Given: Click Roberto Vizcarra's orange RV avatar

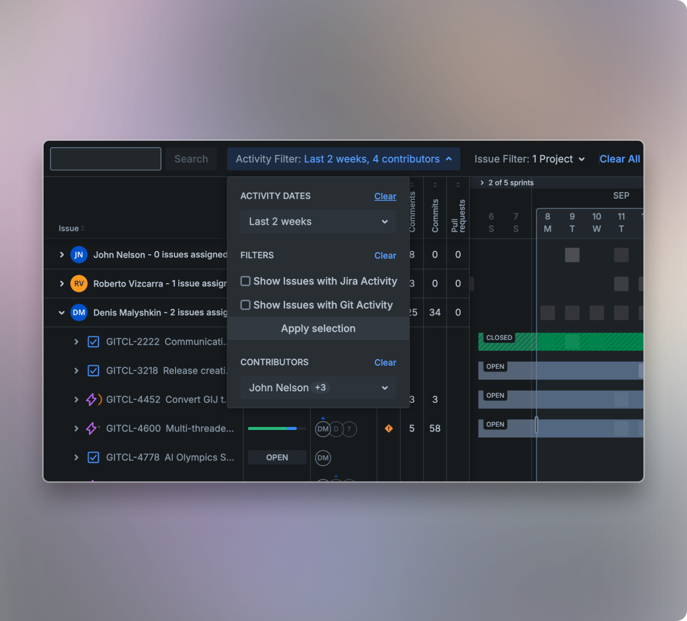Looking at the screenshot, I should point(79,284).
